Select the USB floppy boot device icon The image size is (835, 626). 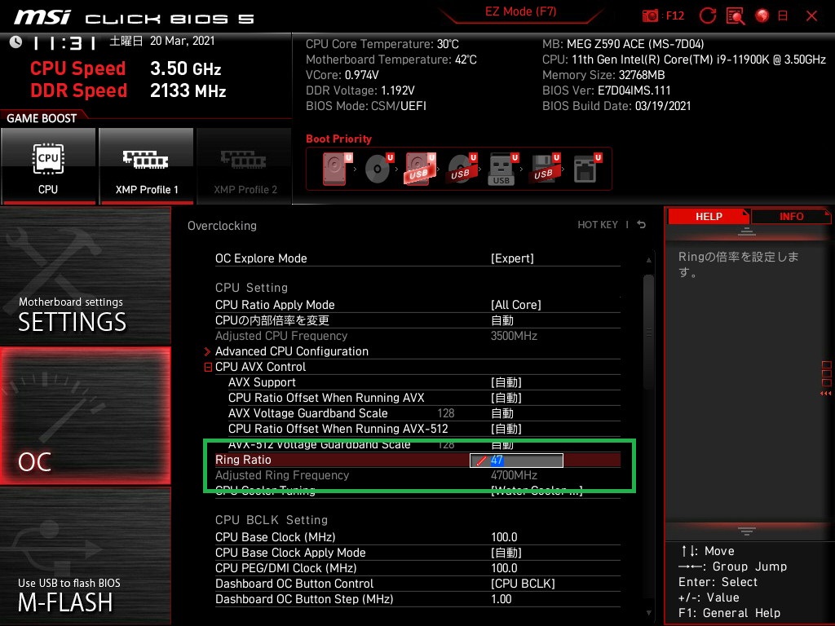pos(544,169)
